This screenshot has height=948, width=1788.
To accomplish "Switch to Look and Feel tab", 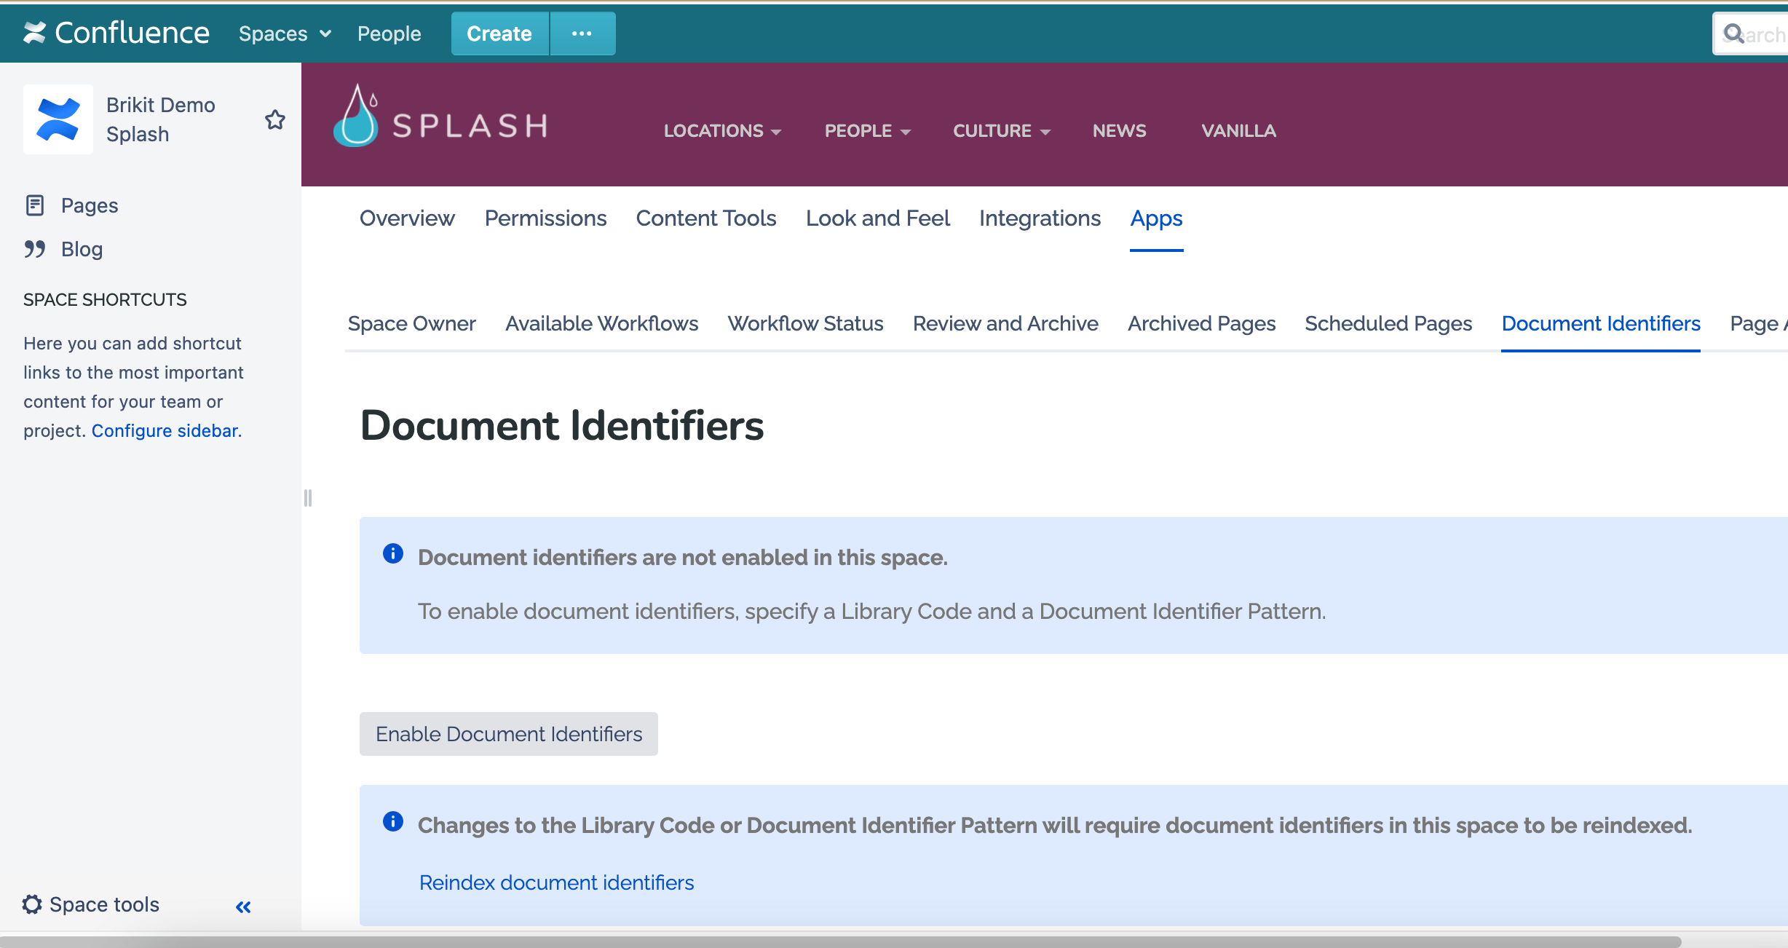I will [x=877, y=218].
